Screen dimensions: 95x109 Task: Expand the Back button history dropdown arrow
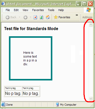(x=19, y=17)
